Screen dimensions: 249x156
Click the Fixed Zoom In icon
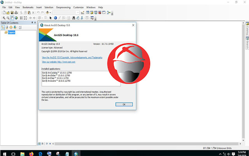[x=21, y=18]
